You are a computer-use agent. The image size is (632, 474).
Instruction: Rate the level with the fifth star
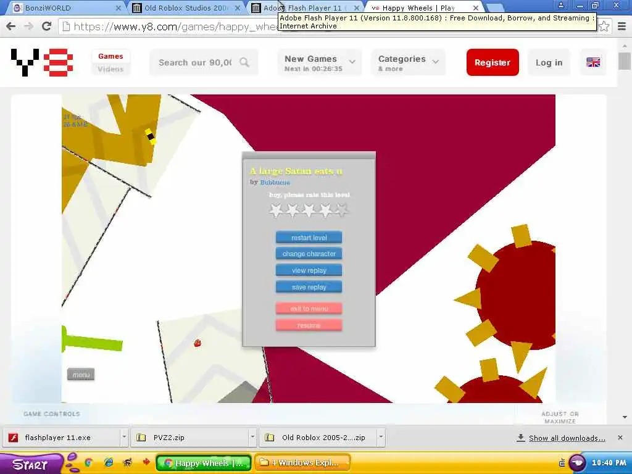(342, 210)
